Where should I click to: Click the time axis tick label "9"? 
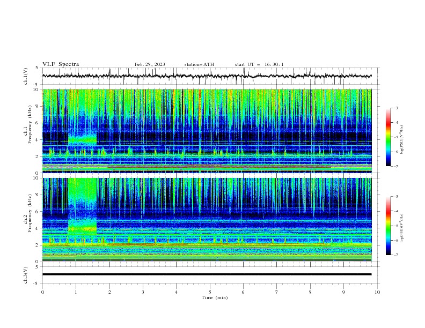(343, 292)
